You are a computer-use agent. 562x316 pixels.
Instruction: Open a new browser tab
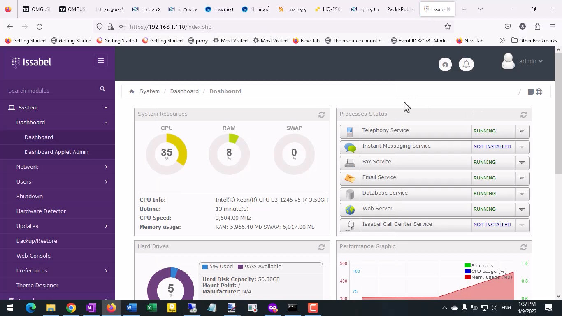click(x=464, y=9)
